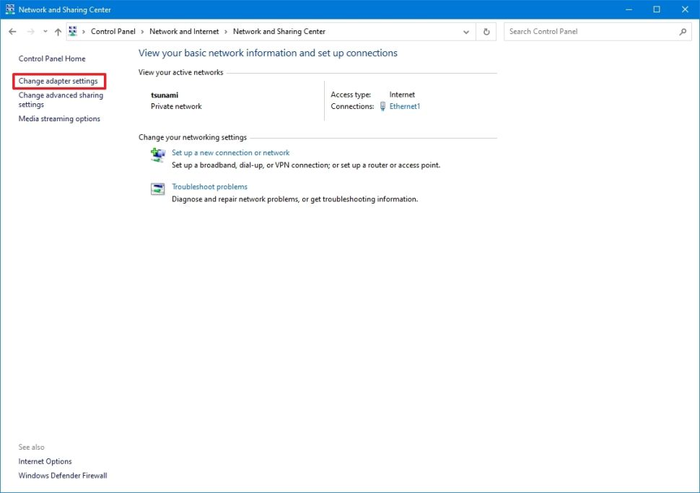Open the Ethernet1 connection details
This screenshot has width=700, height=493.
pos(404,106)
